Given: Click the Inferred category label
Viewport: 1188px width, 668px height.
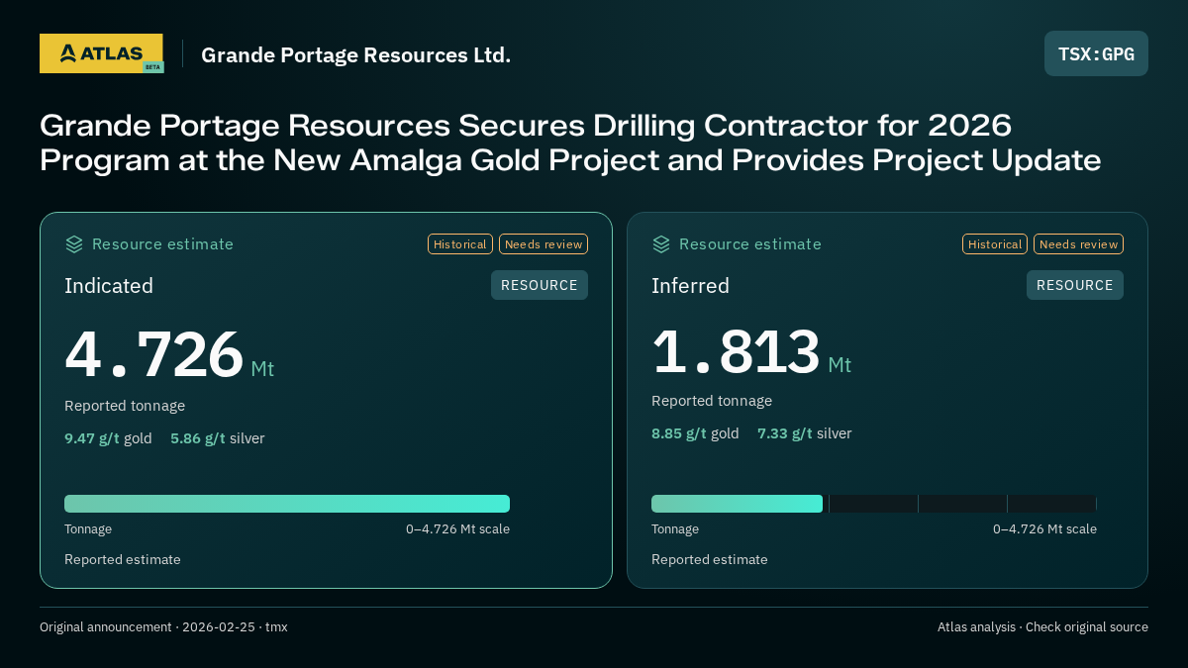Looking at the screenshot, I should coord(690,286).
